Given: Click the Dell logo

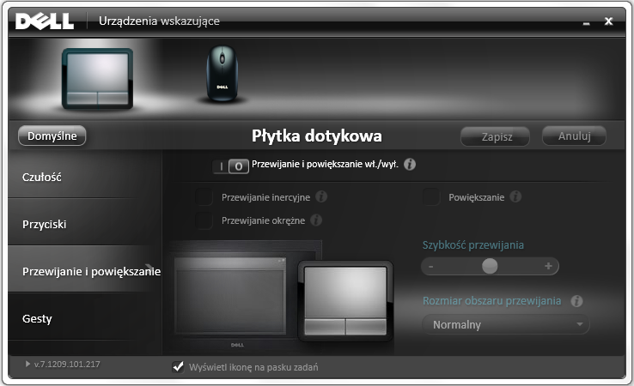Looking at the screenshot, I should click(45, 21).
